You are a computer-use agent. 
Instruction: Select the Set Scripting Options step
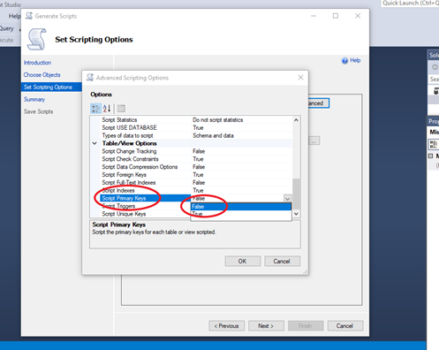coord(51,87)
